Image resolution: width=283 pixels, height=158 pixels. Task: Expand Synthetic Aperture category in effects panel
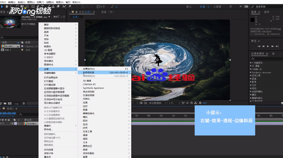click(251, 73)
